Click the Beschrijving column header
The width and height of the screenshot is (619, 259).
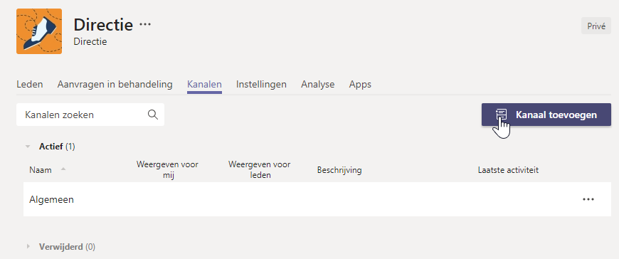pos(339,170)
